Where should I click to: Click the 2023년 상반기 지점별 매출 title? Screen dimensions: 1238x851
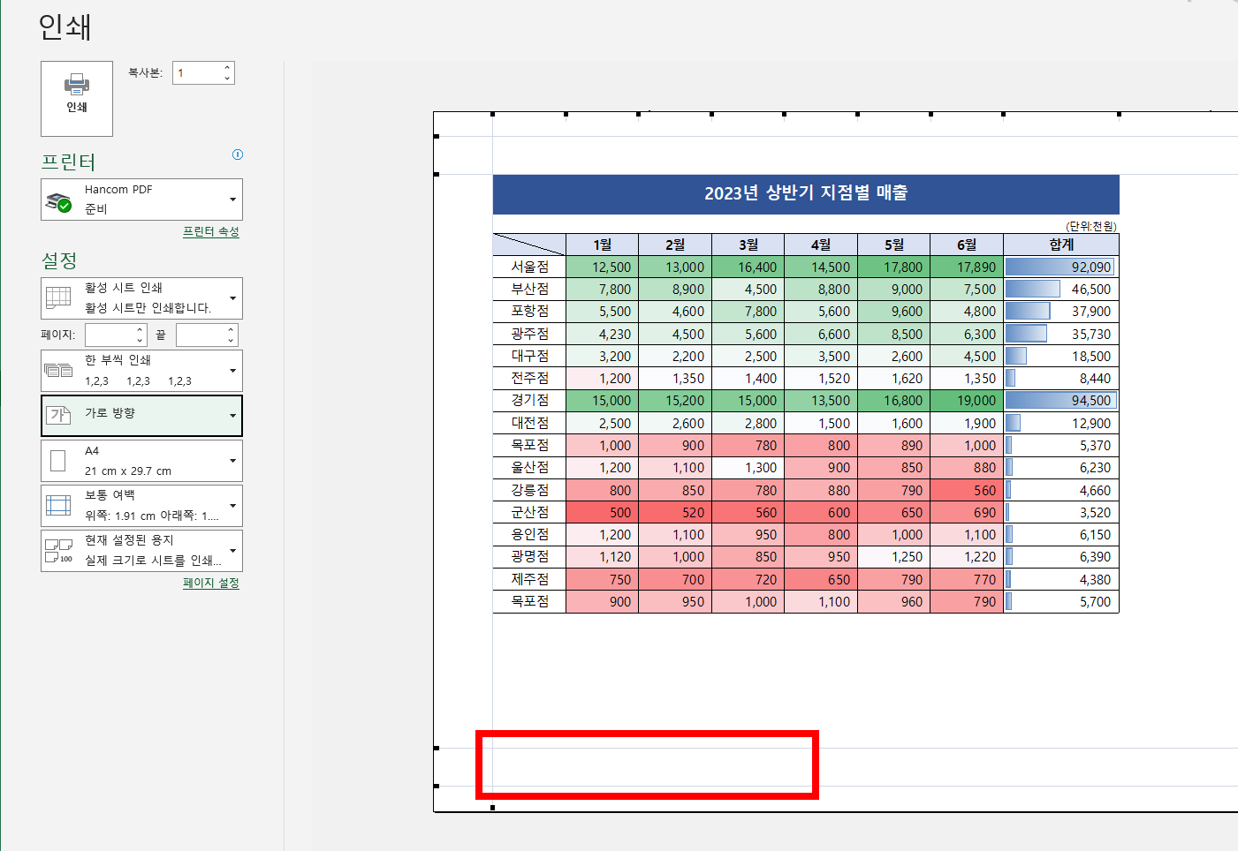[806, 193]
